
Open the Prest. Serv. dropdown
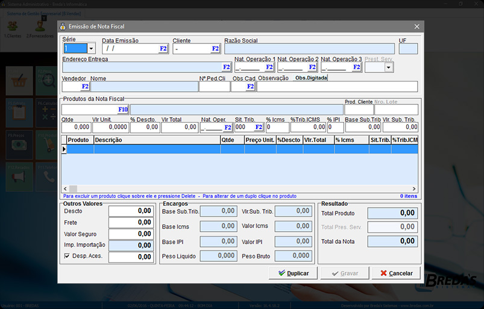(388, 68)
